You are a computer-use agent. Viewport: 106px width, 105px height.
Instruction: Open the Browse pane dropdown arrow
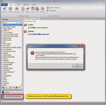[x=16, y=23]
